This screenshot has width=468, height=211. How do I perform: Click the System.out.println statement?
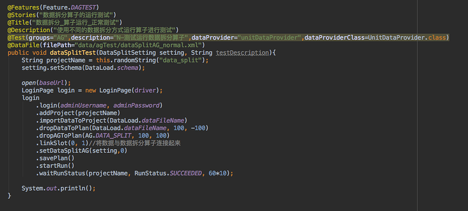point(58,188)
